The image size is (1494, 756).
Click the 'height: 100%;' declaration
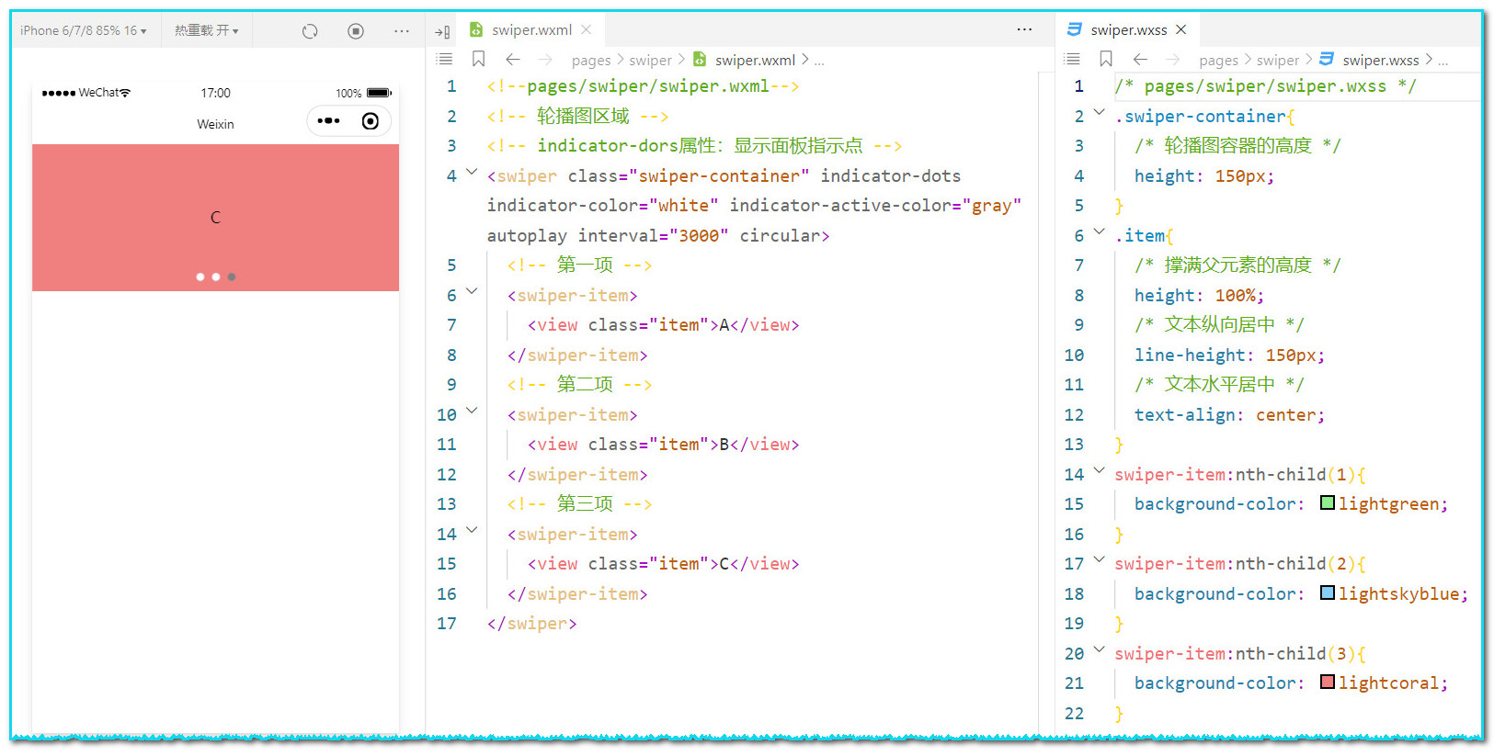(x=1199, y=295)
